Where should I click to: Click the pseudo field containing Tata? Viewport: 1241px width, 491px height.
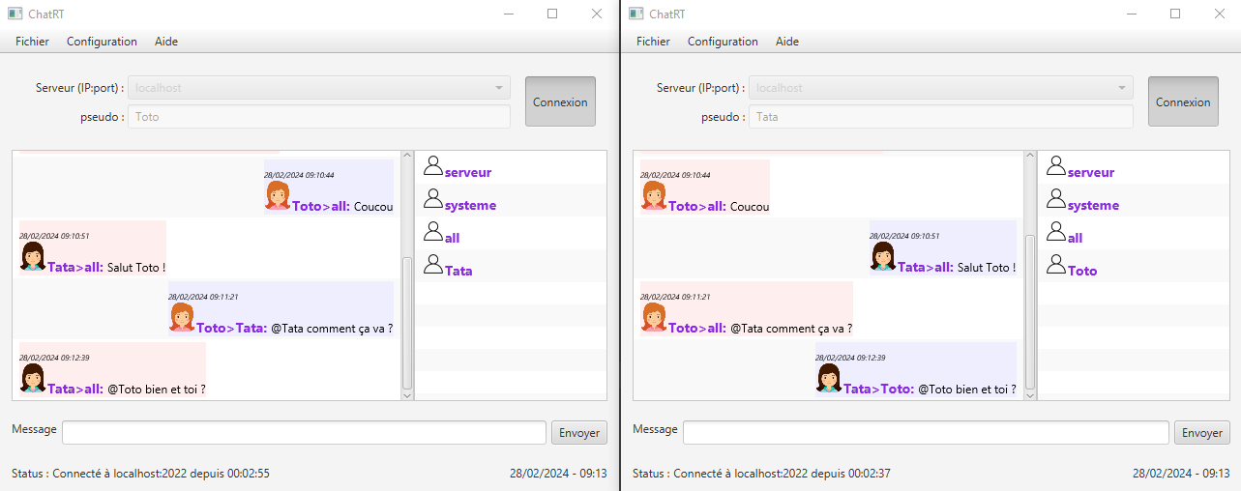click(940, 117)
